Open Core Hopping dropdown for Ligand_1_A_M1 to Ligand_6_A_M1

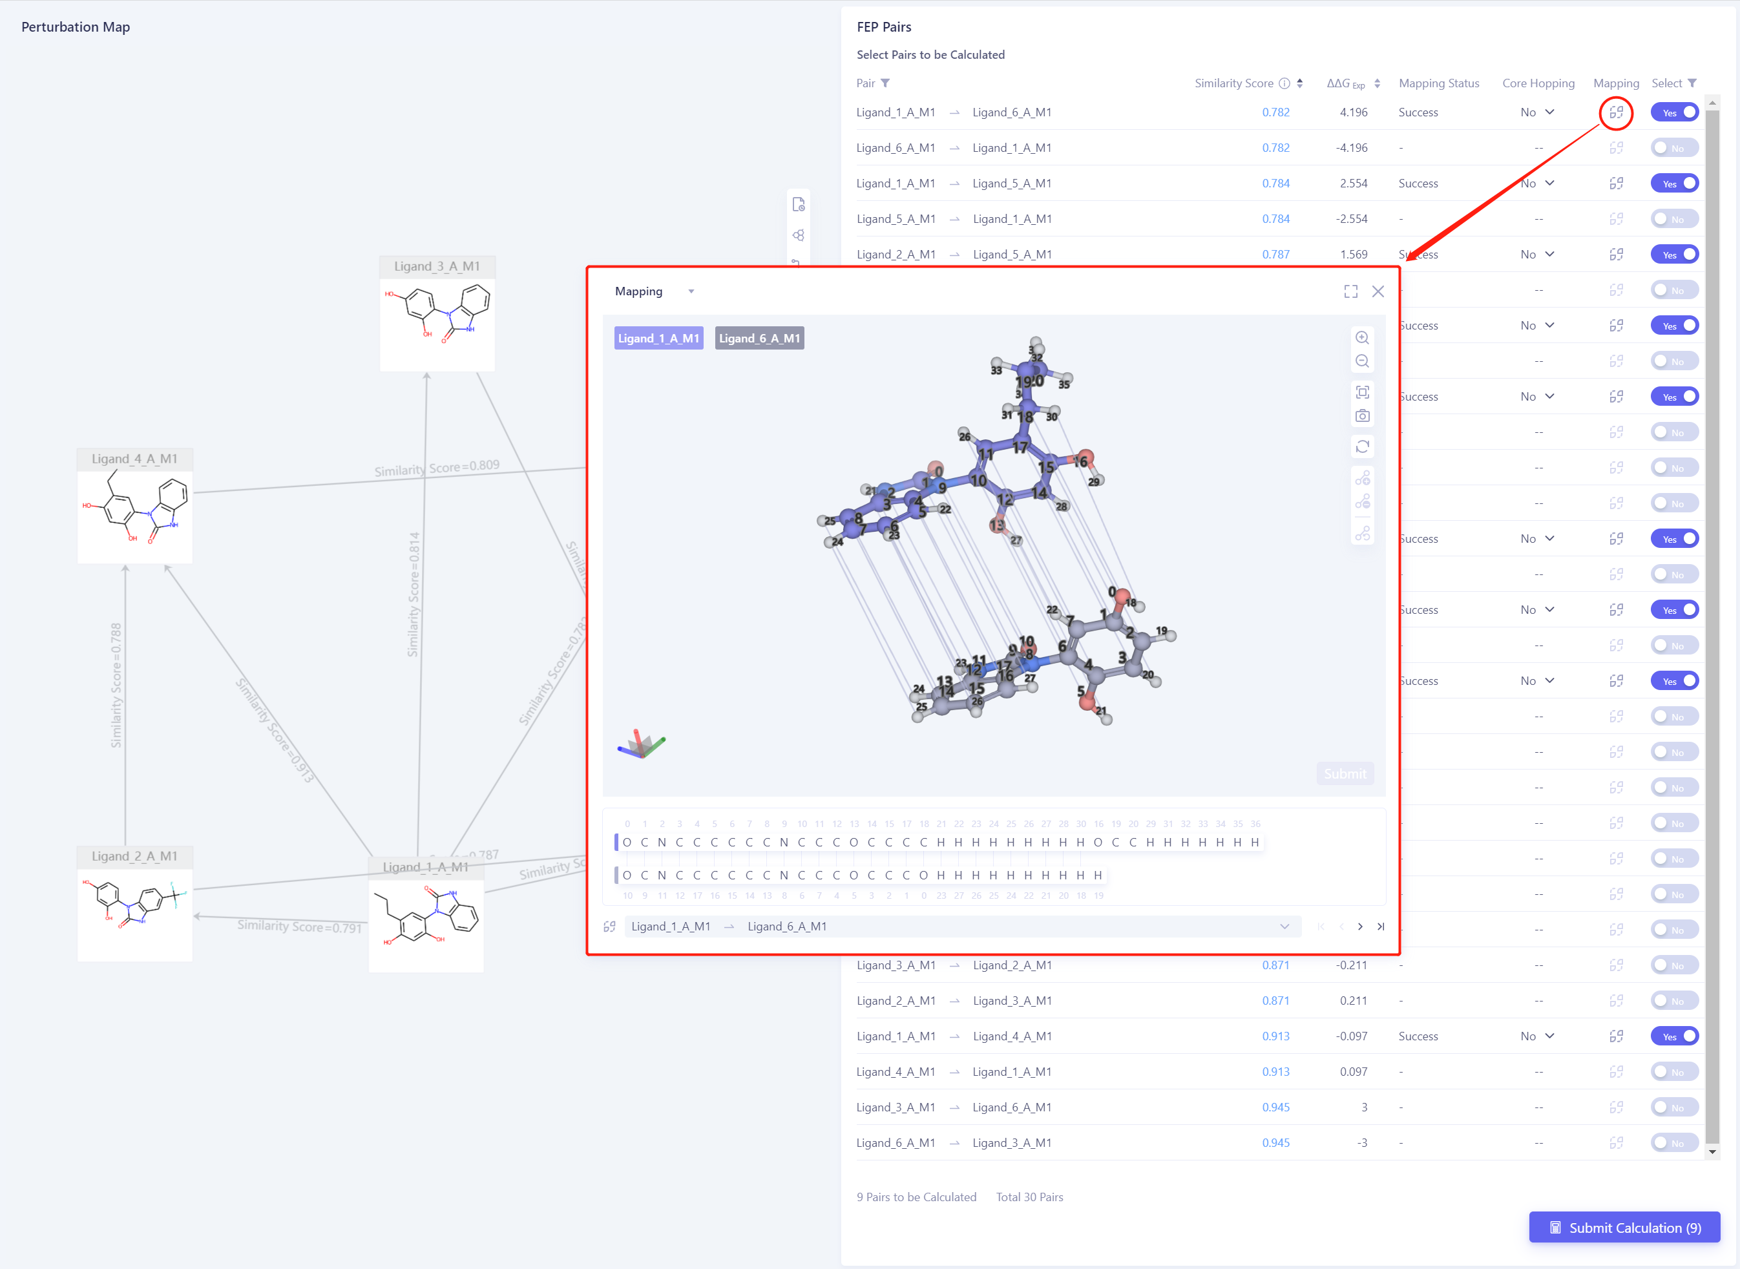[x=1537, y=112]
